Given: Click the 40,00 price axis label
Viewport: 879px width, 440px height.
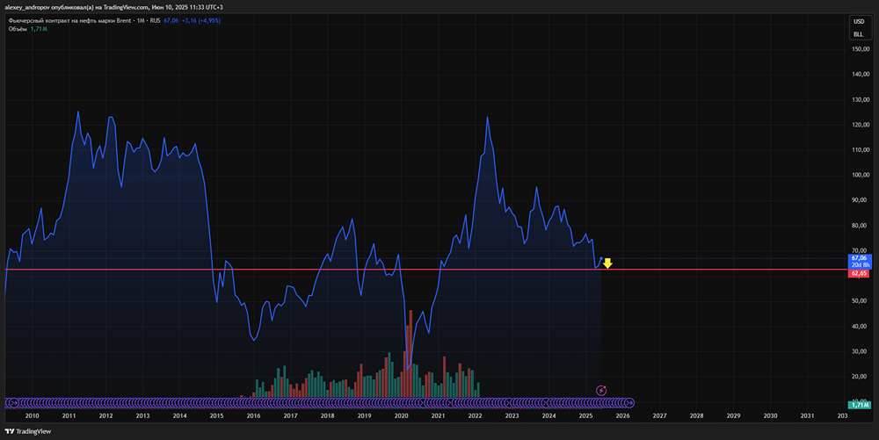Looking at the screenshot, I should (861, 327).
